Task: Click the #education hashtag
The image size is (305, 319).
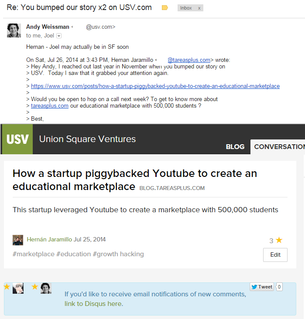Action: pyautogui.click(x=73, y=254)
